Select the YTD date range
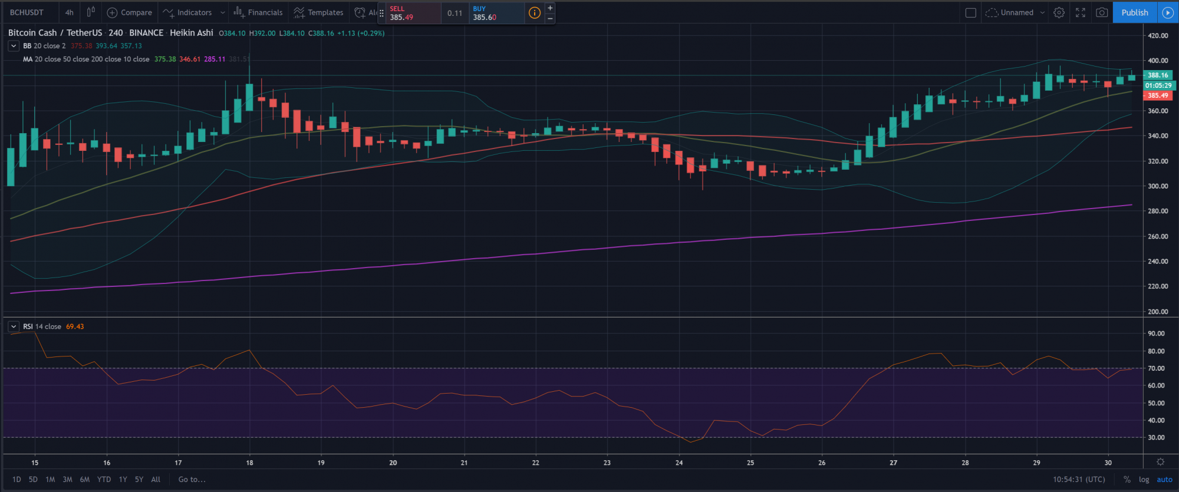Viewport: 1179px width, 492px height. point(104,480)
